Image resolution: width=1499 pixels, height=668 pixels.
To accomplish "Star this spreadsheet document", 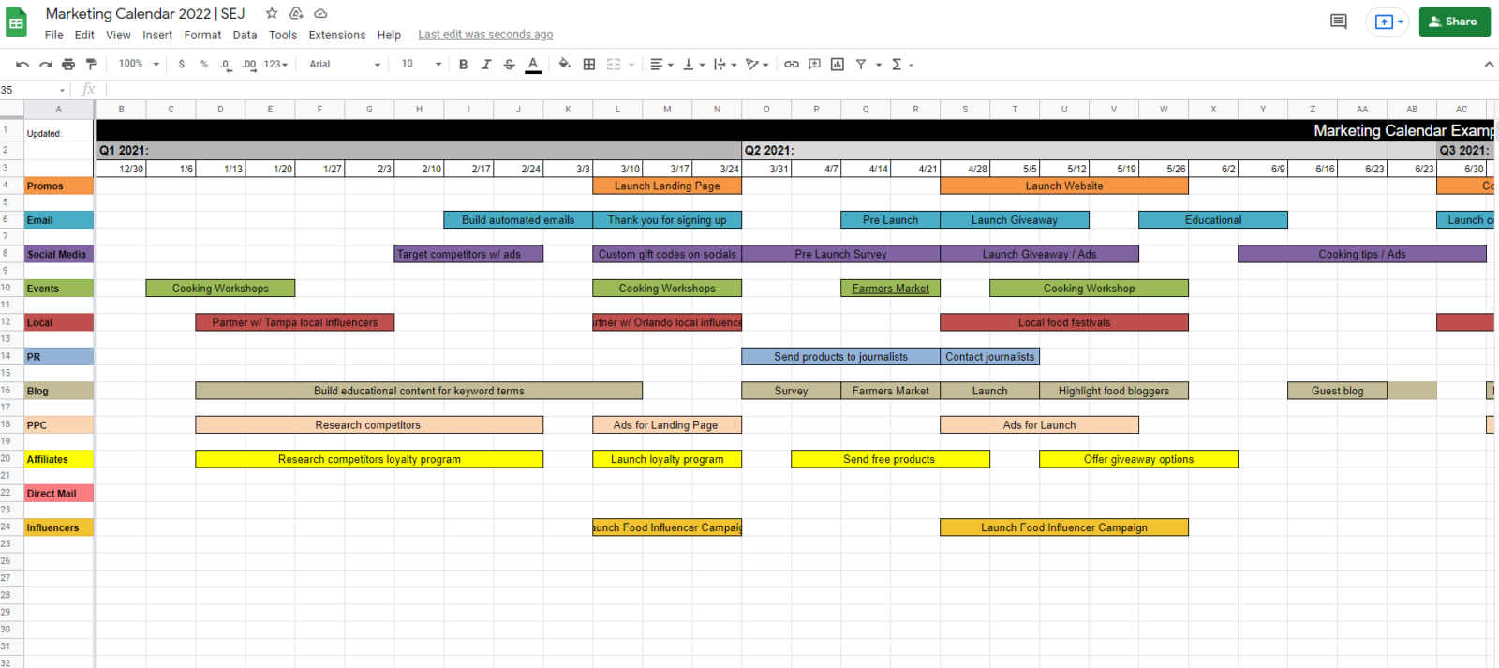I will click(x=272, y=13).
